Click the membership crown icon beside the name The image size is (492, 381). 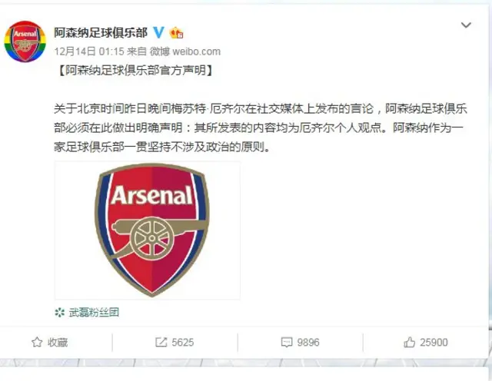[177, 33]
